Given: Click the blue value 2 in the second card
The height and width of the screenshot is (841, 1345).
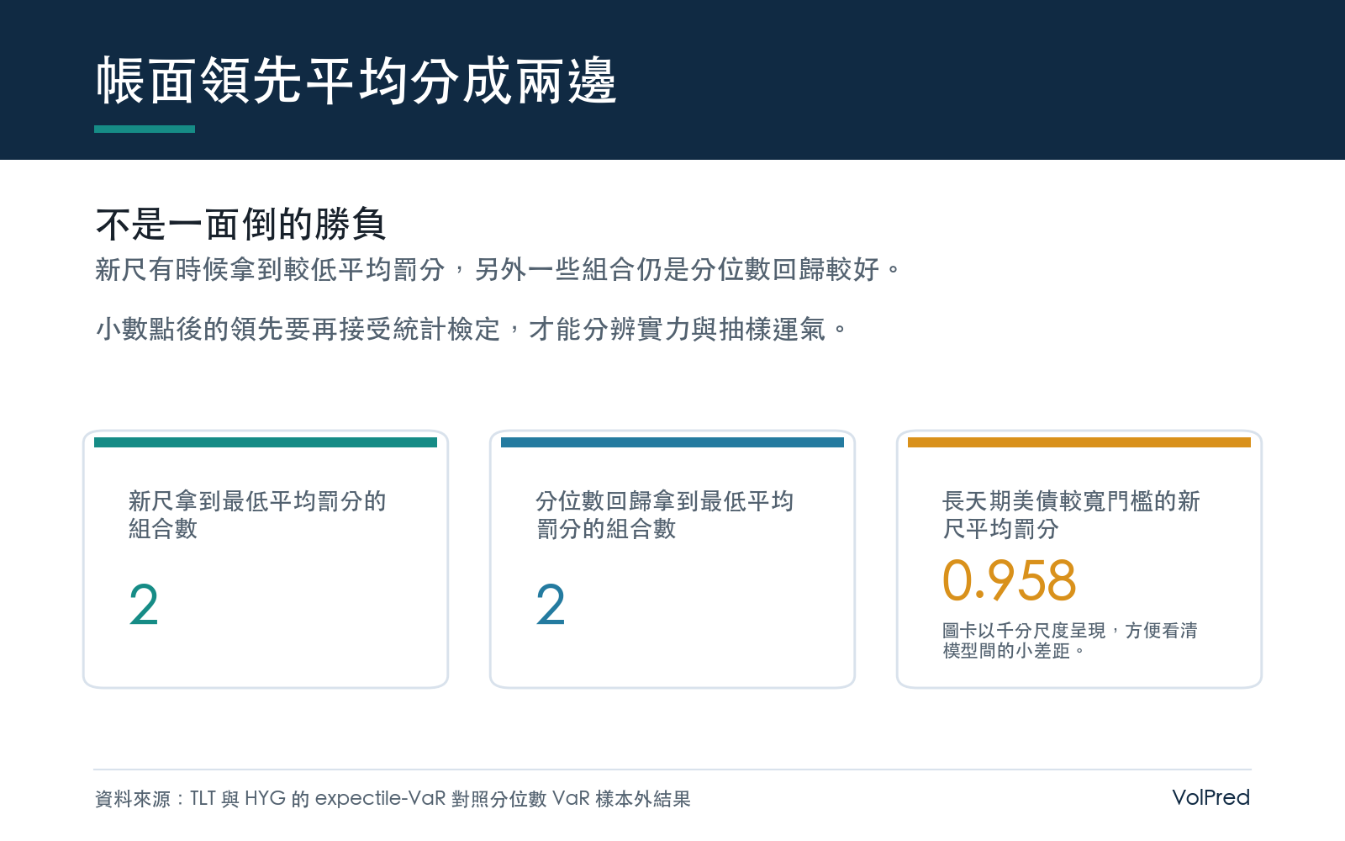Looking at the screenshot, I should tap(551, 606).
